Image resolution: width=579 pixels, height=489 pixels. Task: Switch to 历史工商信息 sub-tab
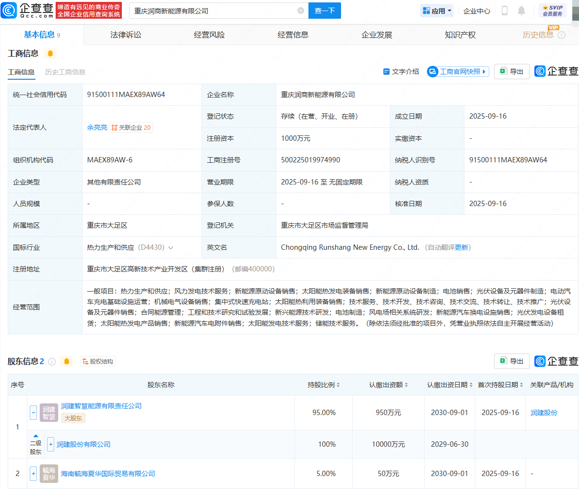(x=65, y=72)
